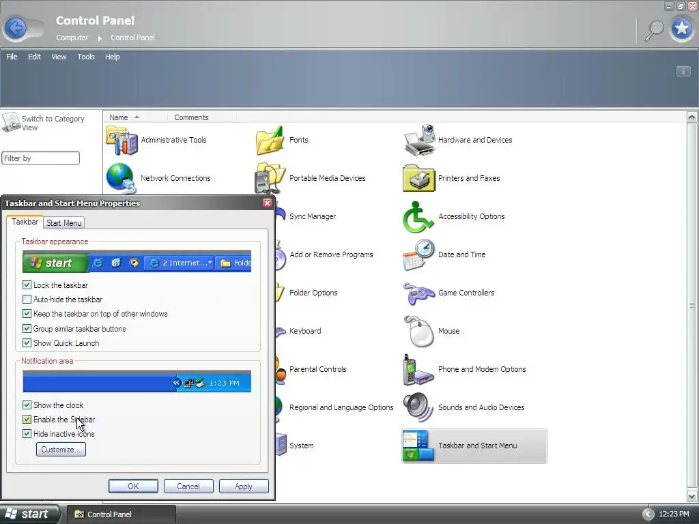Open the Date and Time icon
Screen dimensions: 699x524
(x=418, y=255)
